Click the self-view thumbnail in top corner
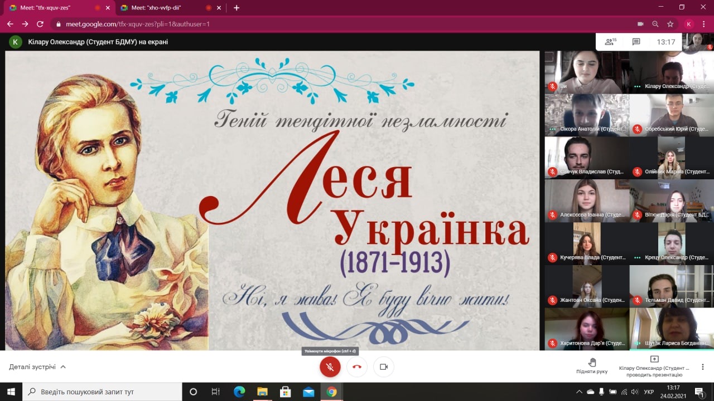 [698, 42]
